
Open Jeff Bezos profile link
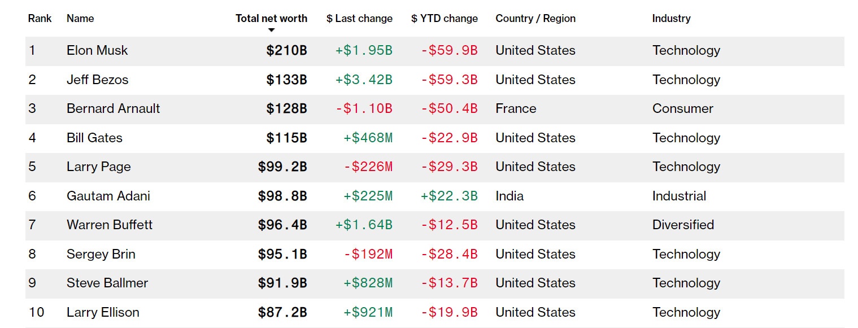97,80
